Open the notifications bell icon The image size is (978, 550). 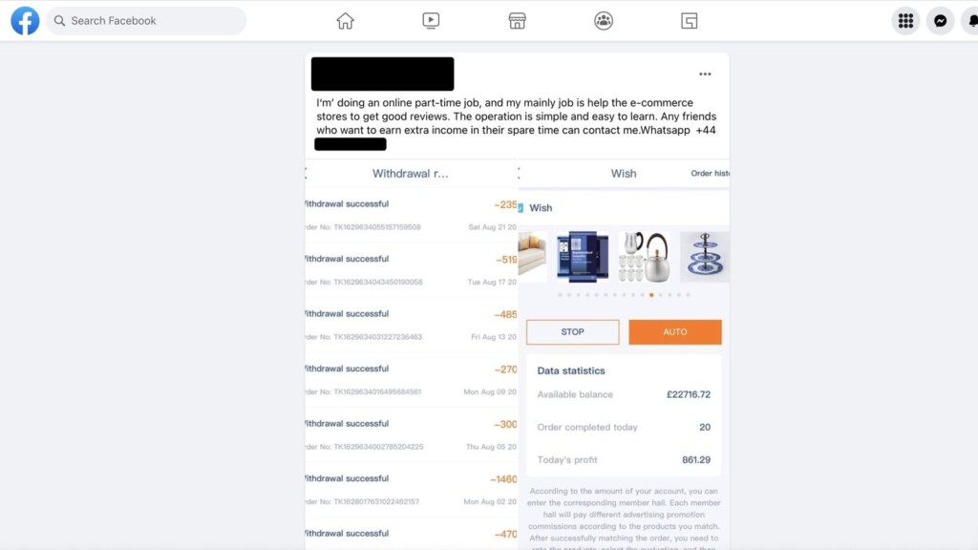point(971,21)
